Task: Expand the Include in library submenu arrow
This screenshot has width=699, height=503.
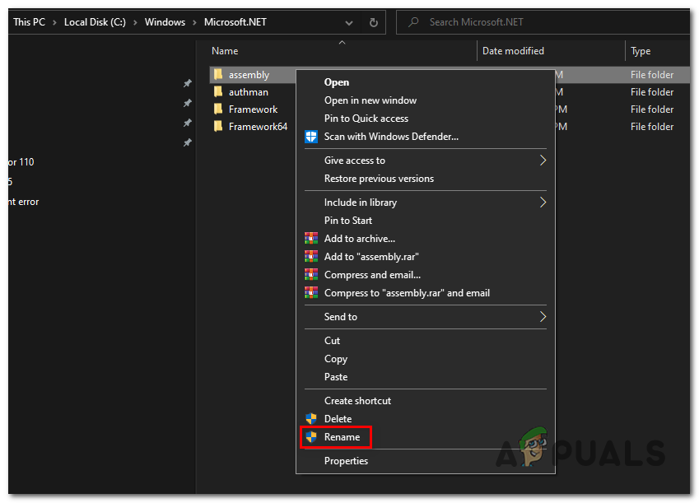Action: point(543,203)
